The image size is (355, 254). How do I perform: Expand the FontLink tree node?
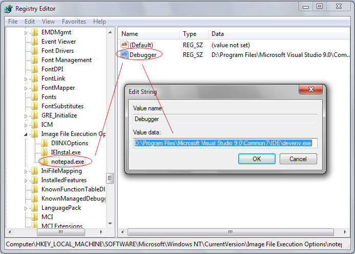tap(26, 80)
